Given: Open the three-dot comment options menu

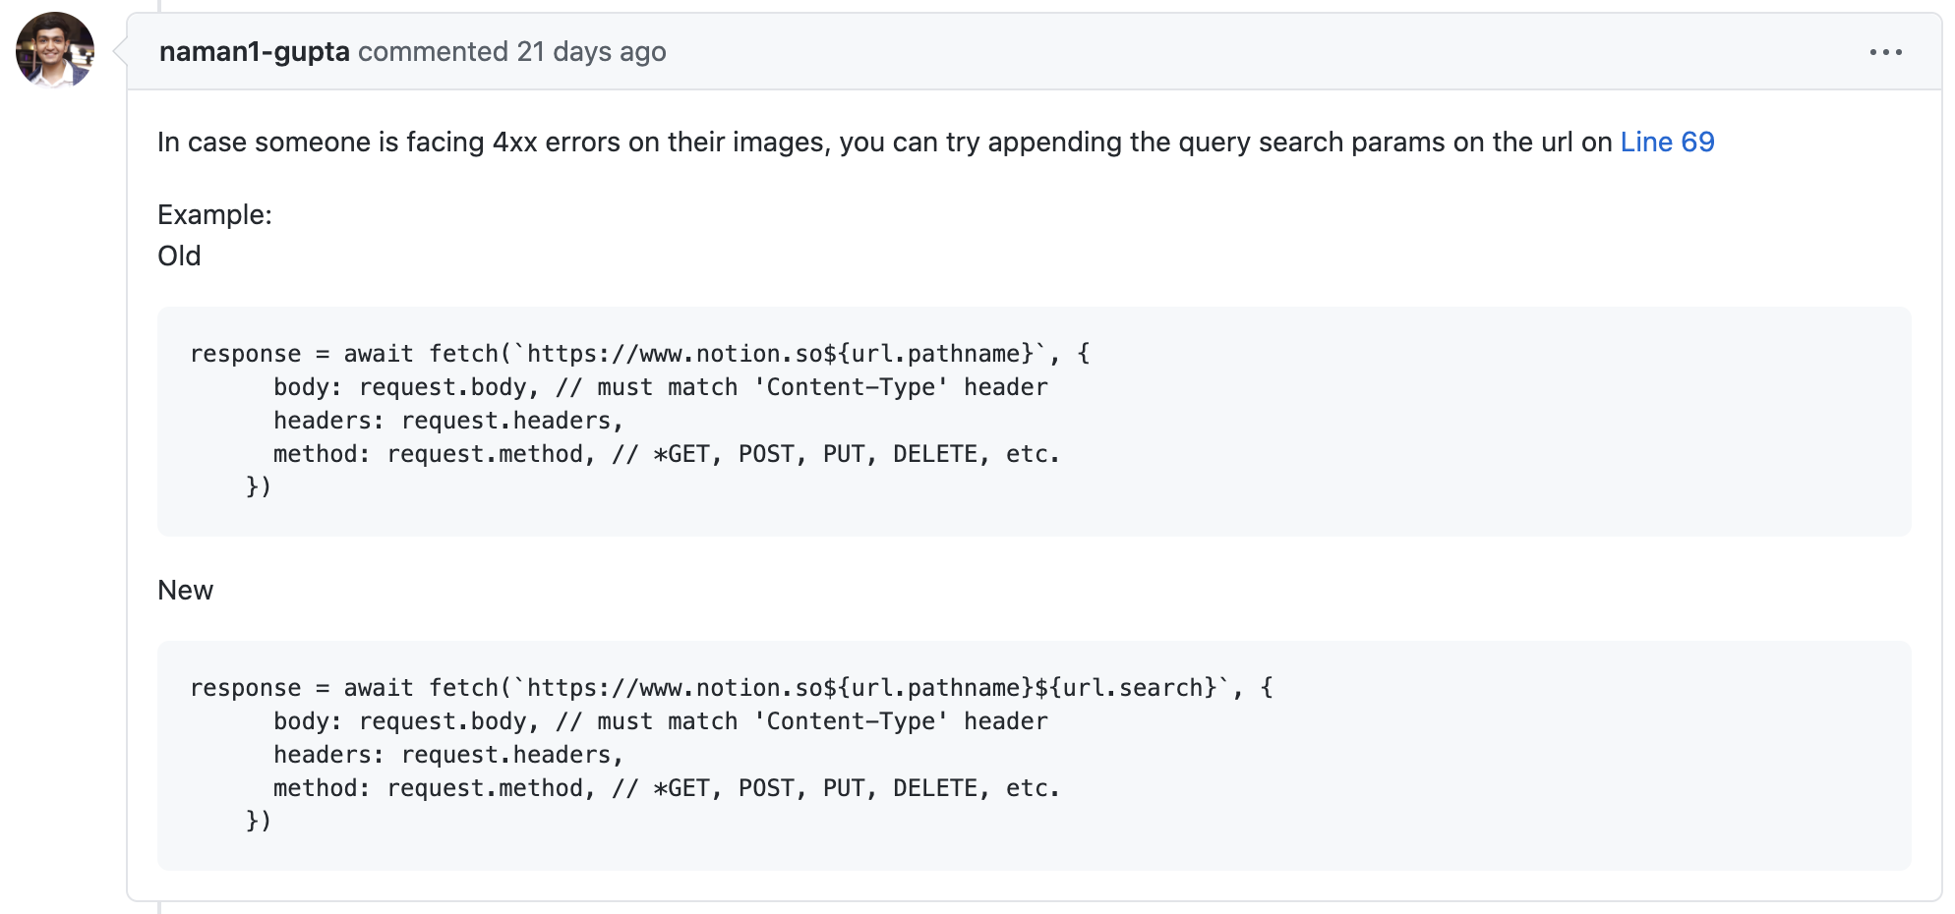Looking at the screenshot, I should [x=1885, y=52].
